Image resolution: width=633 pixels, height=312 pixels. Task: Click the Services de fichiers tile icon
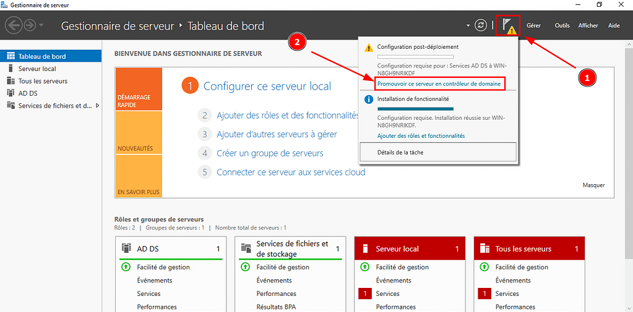click(246, 248)
